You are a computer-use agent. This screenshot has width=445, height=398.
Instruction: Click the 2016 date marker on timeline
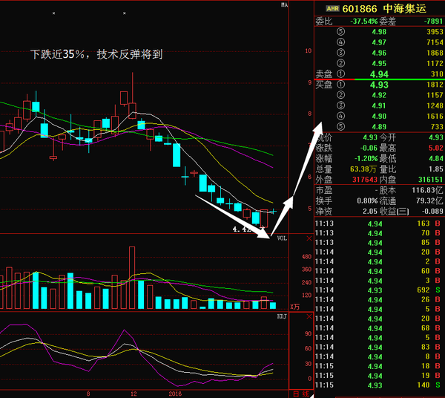[175, 394]
